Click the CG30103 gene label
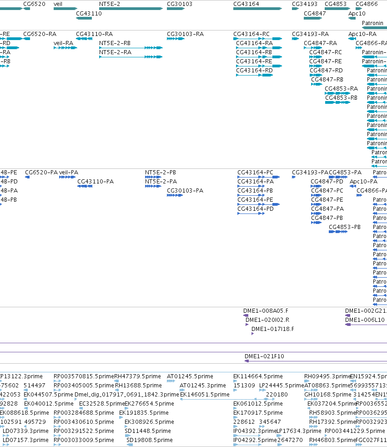The width and height of the screenshot is (387, 447). (180, 4)
